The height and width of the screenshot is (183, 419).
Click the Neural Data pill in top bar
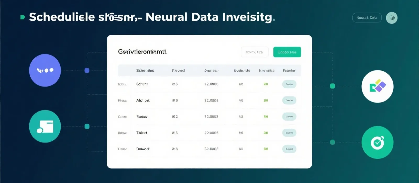[367, 18]
